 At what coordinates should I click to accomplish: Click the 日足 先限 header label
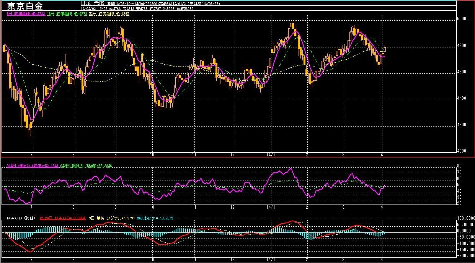92,3
